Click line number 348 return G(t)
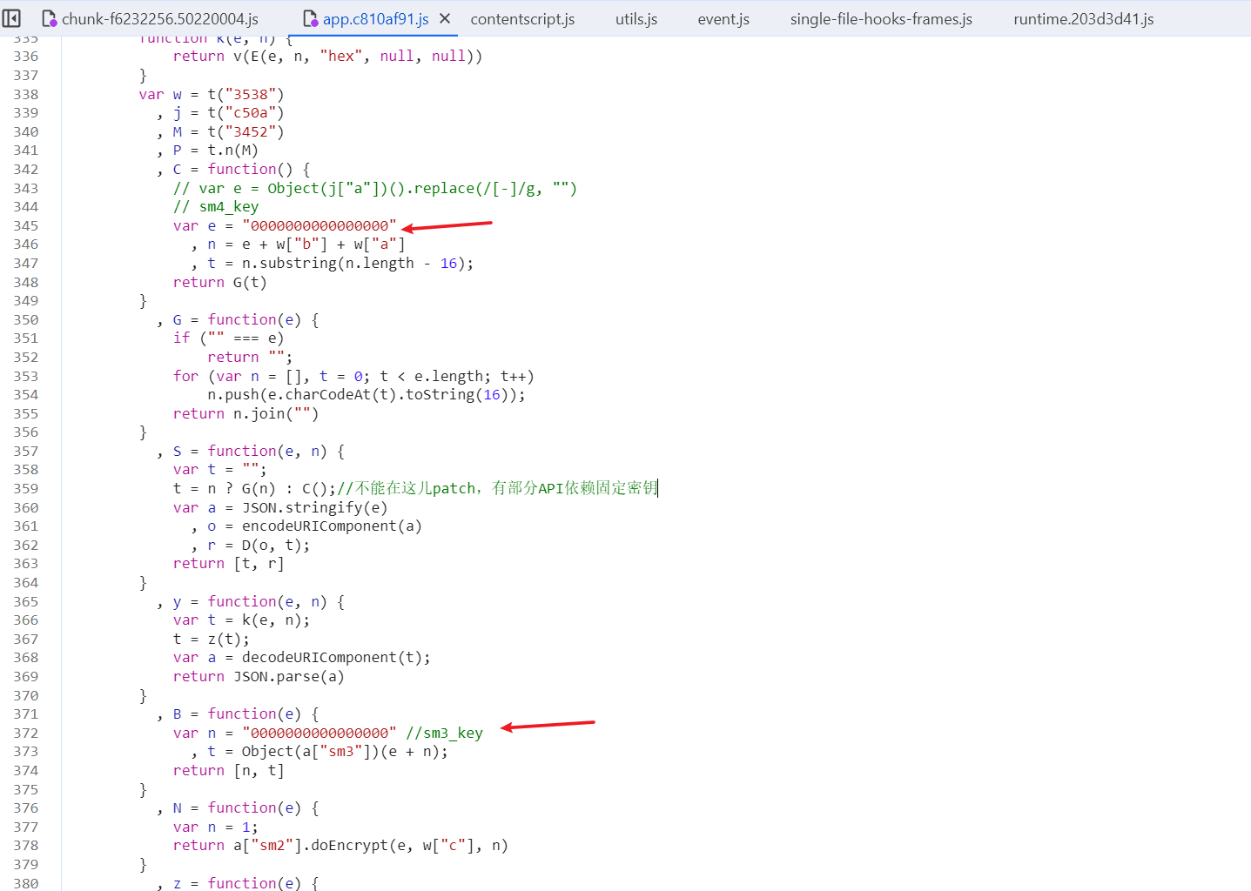The image size is (1251, 891). (x=26, y=283)
